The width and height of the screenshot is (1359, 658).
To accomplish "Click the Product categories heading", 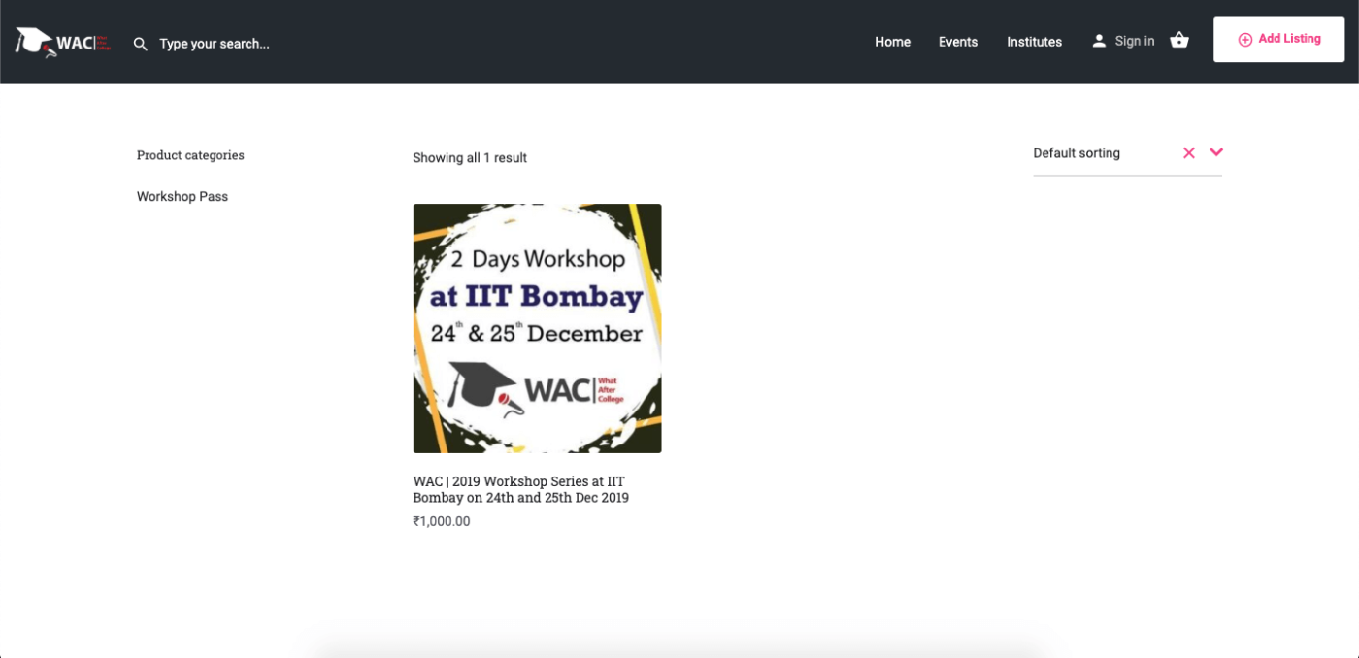I will tap(190, 155).
